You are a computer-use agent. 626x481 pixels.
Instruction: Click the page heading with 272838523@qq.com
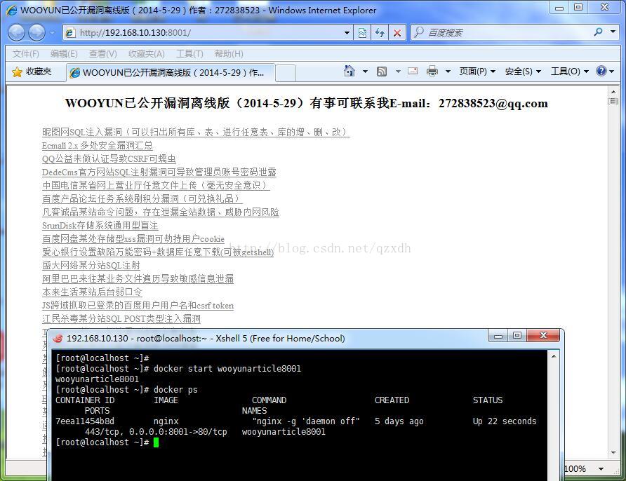(x=307, y=103)
